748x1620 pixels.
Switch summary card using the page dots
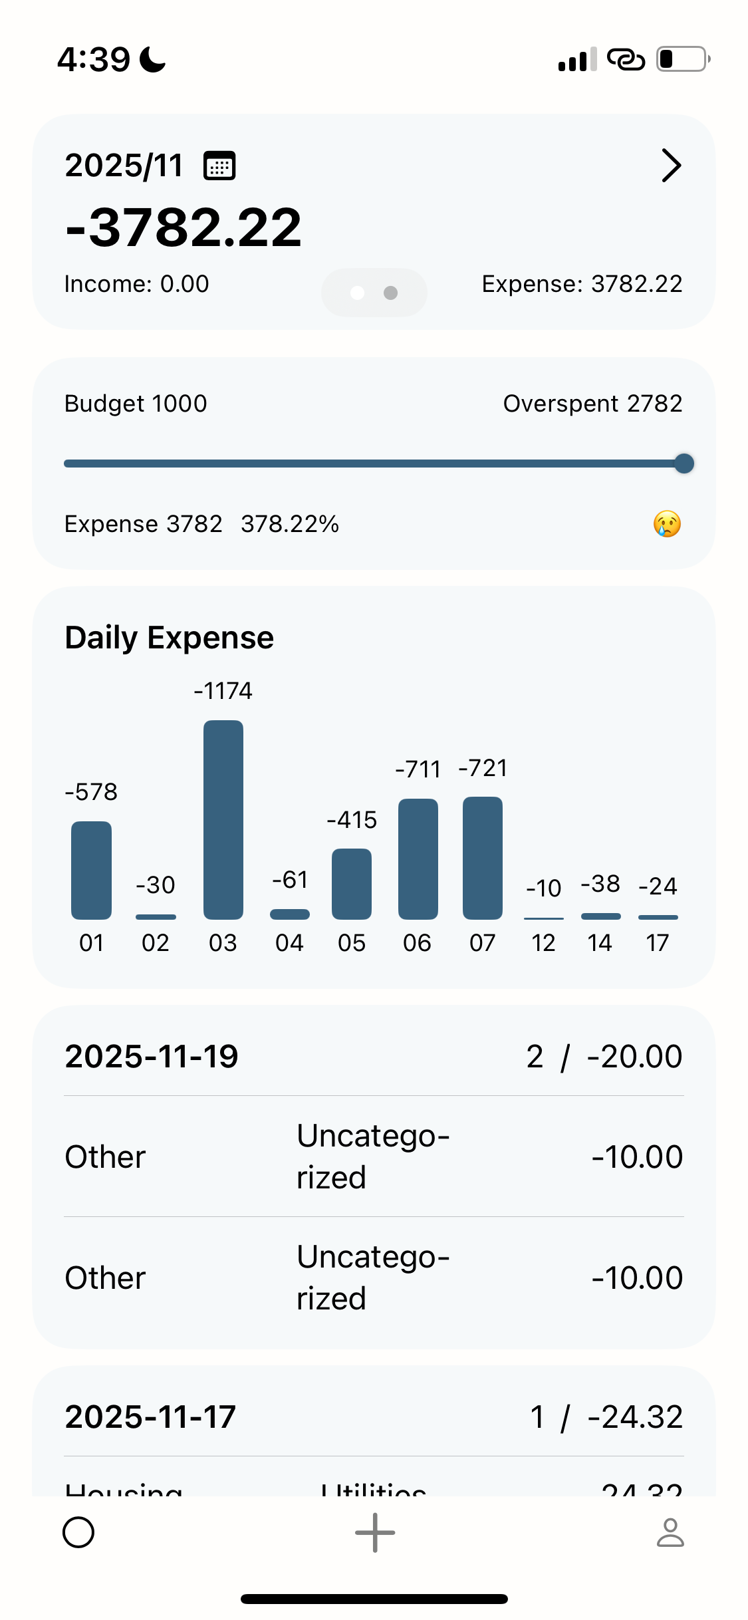click(x=374, y=293)
